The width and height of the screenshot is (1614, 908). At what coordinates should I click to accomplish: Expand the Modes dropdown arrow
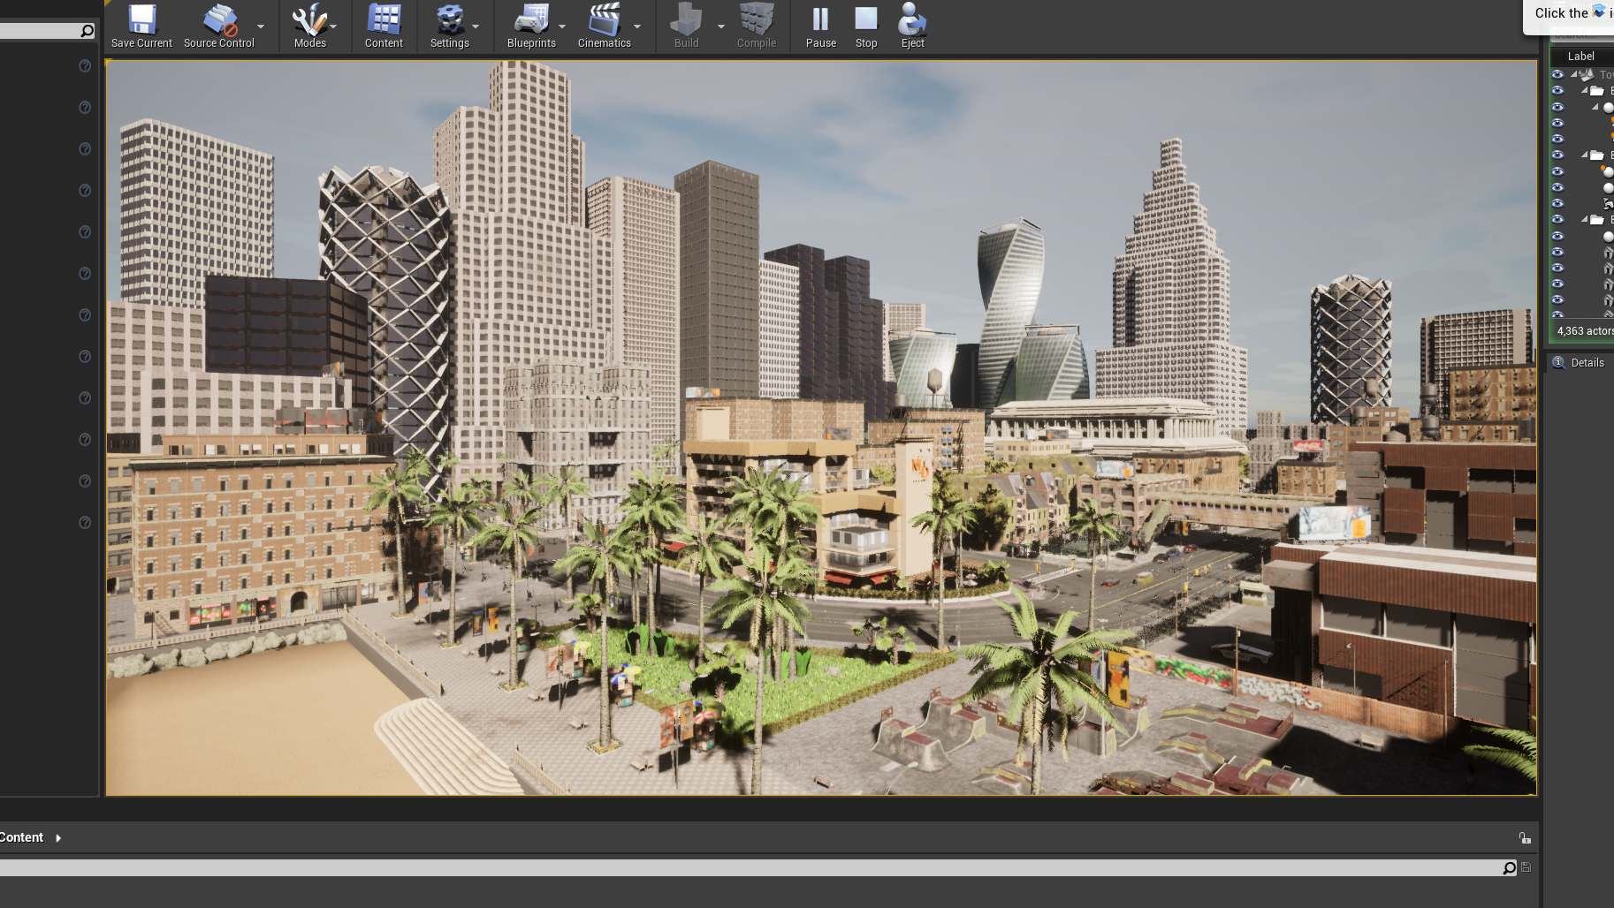tap(333, 26)
